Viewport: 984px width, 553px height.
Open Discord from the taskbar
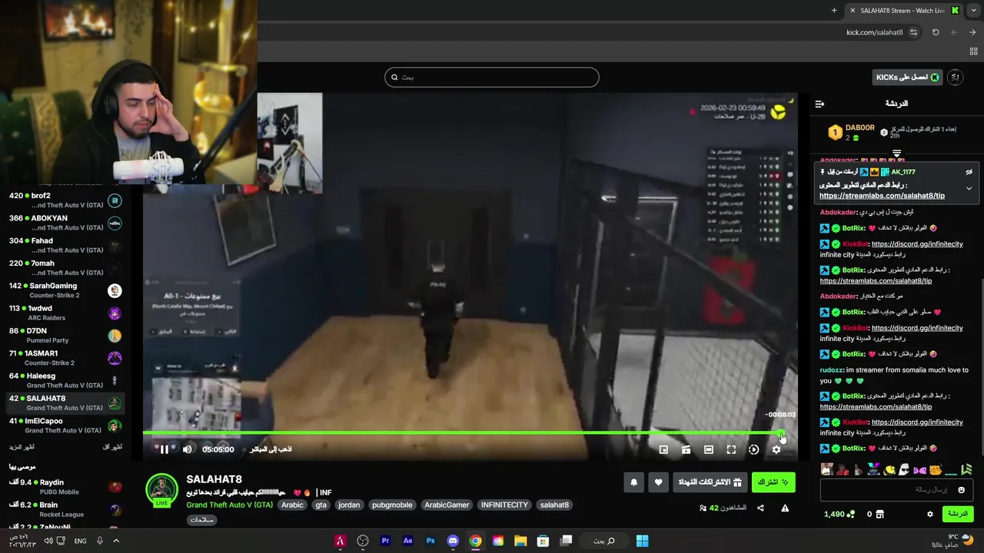(x=453, y=541)
